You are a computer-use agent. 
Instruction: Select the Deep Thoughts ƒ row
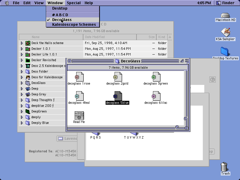(43, 100)
